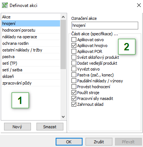Select 'pastva' list item
This screenshot has height=147, width=143.
pyautogui.click(x=31, y=57)
